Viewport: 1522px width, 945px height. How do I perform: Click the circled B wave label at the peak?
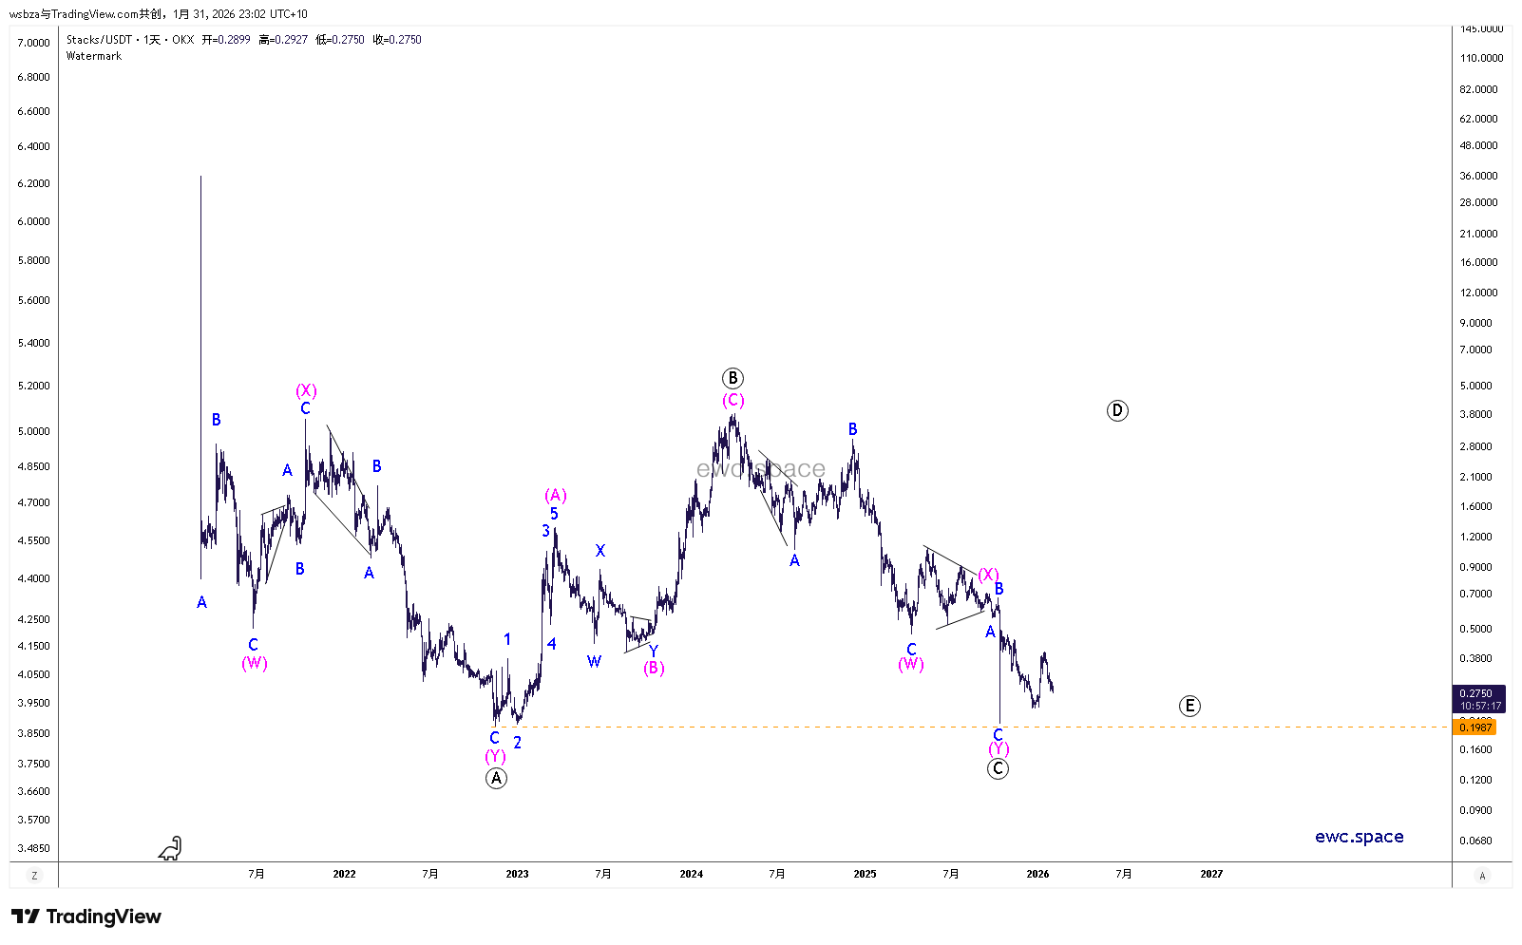(x=732, y=378)
